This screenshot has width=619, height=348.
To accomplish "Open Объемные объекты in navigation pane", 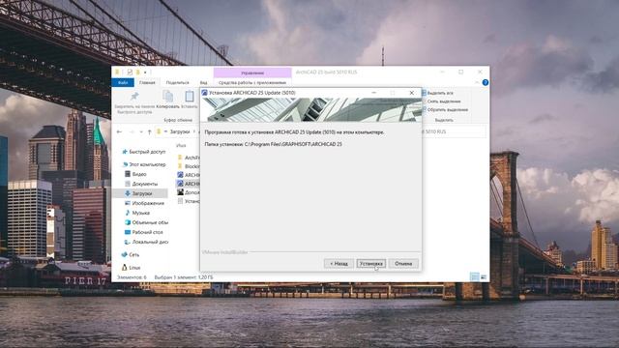I will pyautogui.click(x=146, y=222).
